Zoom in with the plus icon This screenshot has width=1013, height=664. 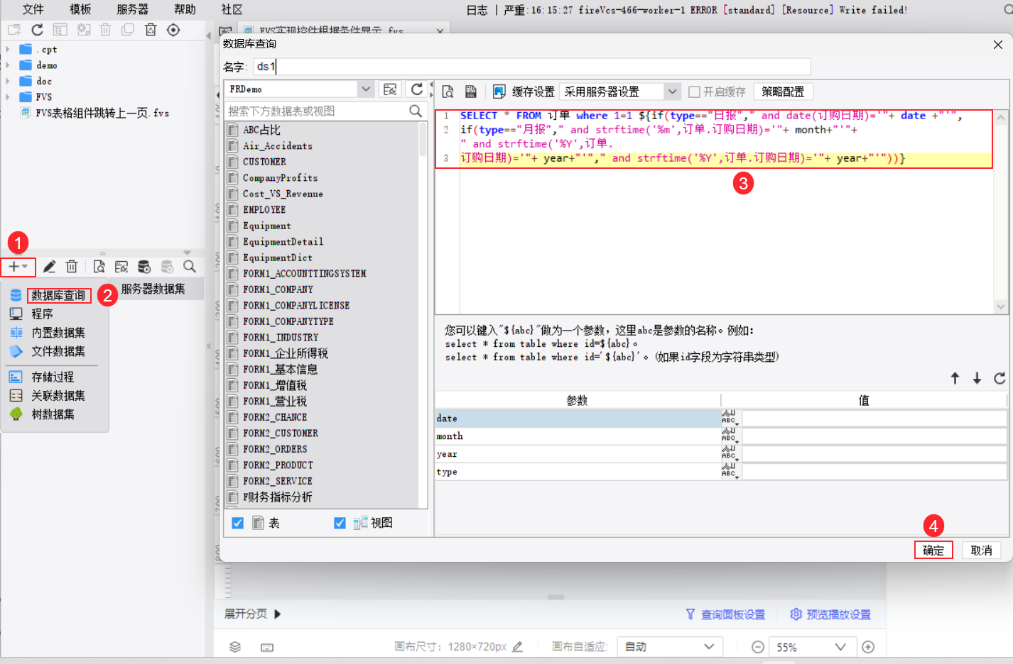pyautogui.click(x=868, y=647)
